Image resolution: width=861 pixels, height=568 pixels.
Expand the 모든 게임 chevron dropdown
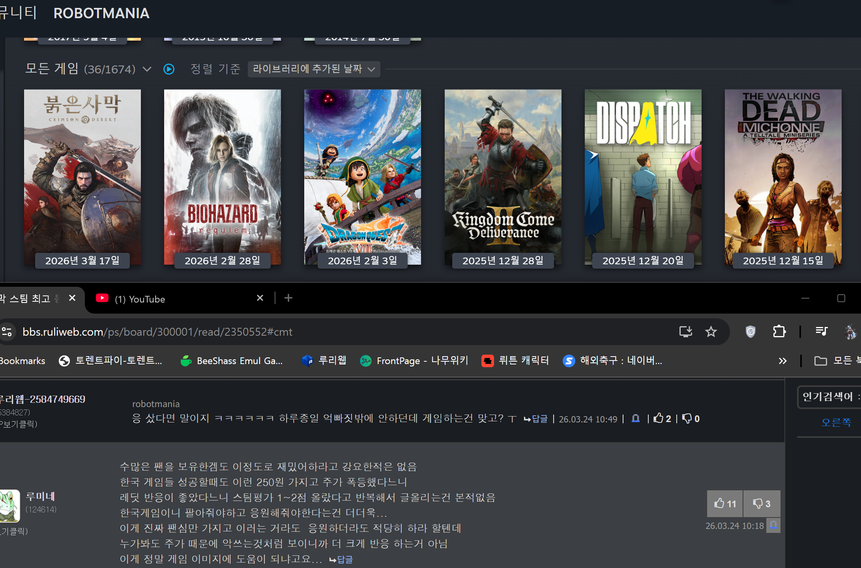pyautogui.click(x=147, y=69)
